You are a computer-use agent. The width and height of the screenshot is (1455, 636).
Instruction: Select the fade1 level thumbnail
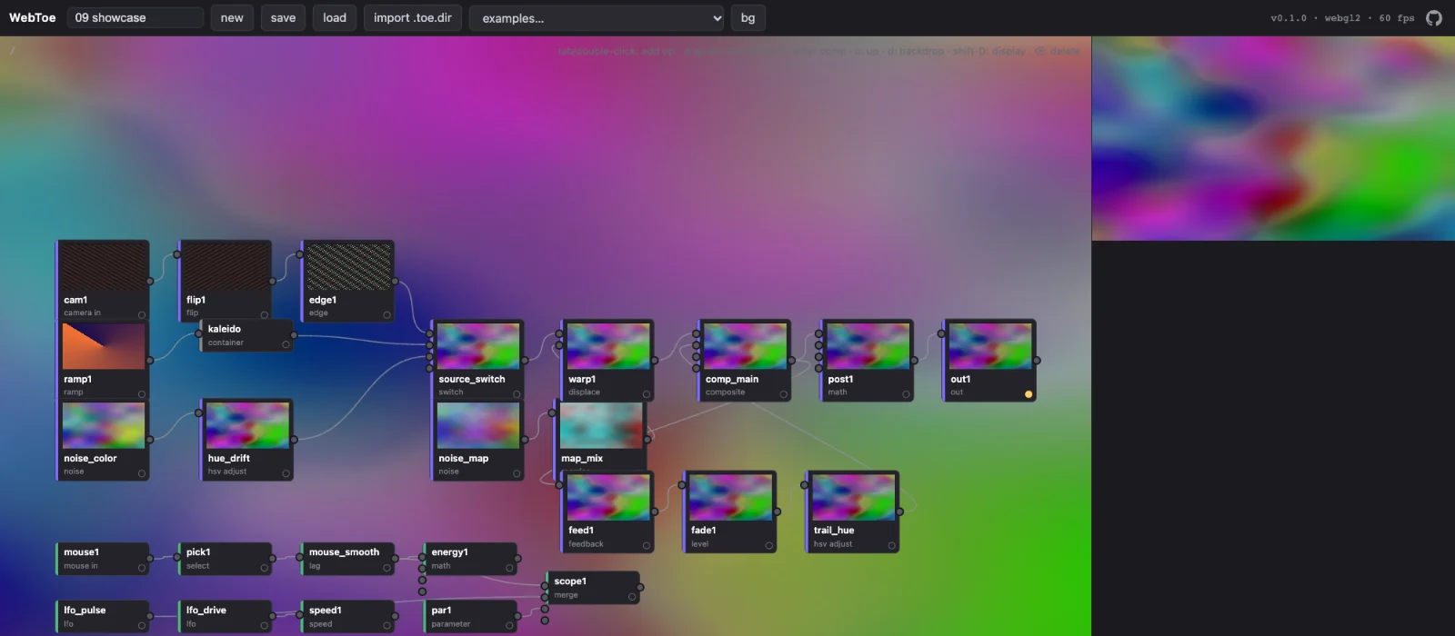(730, 497)
